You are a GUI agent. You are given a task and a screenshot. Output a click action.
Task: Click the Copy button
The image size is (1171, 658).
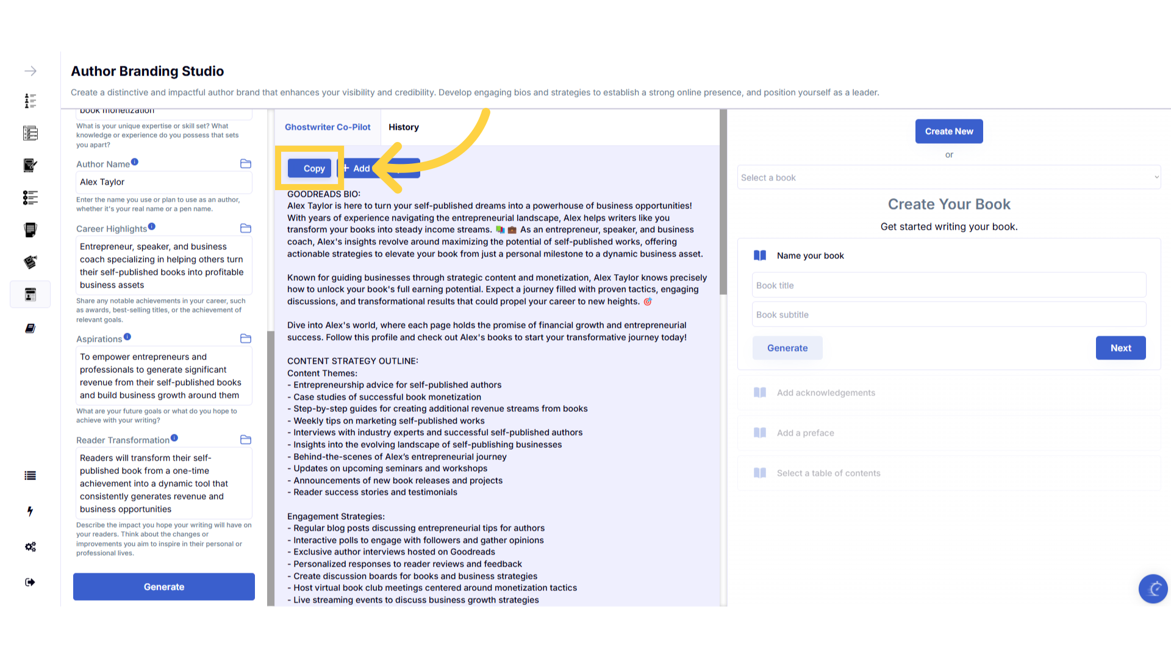[x=310, y=168]
